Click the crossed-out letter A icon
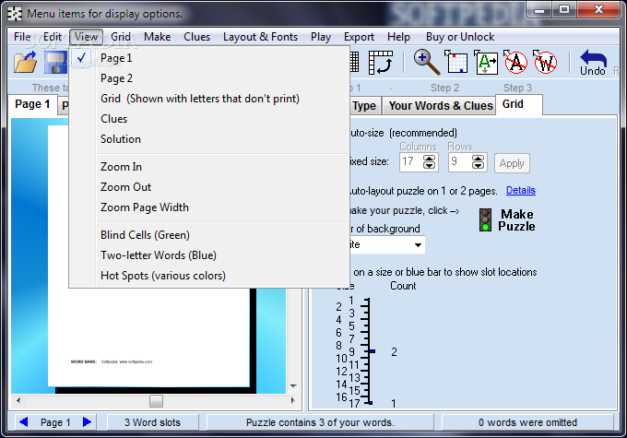Viewport: 627px width, 438px height. (515, 62)
